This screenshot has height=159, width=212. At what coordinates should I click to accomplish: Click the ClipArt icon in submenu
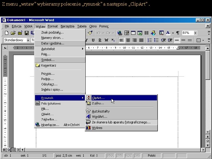88,98
